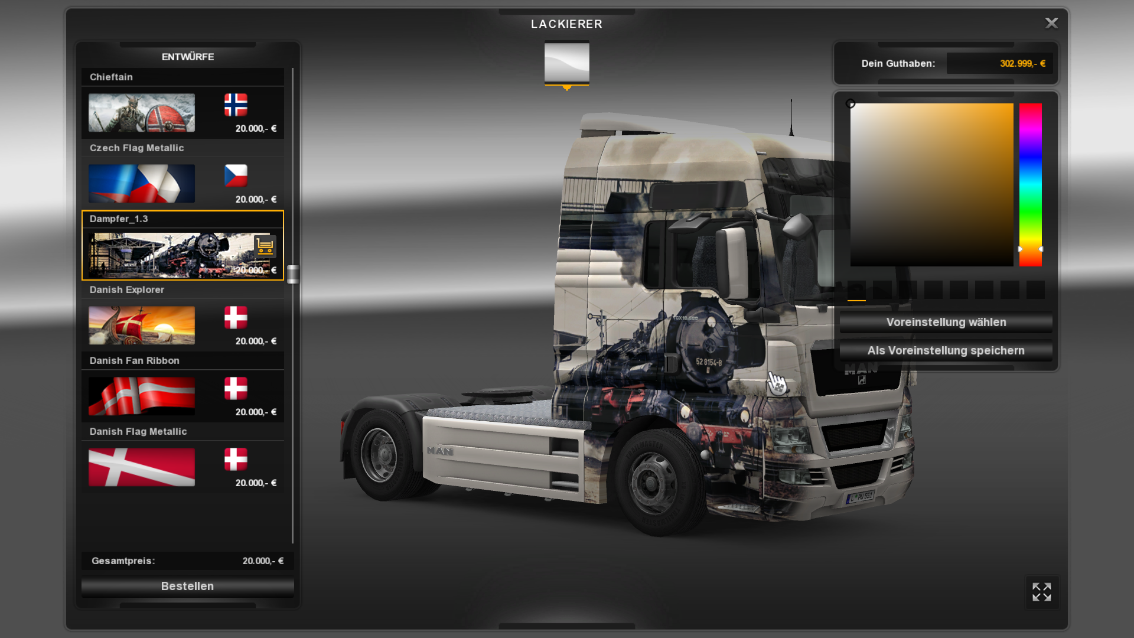Click Als Voreinstellung speichern button

pos(946,351)
